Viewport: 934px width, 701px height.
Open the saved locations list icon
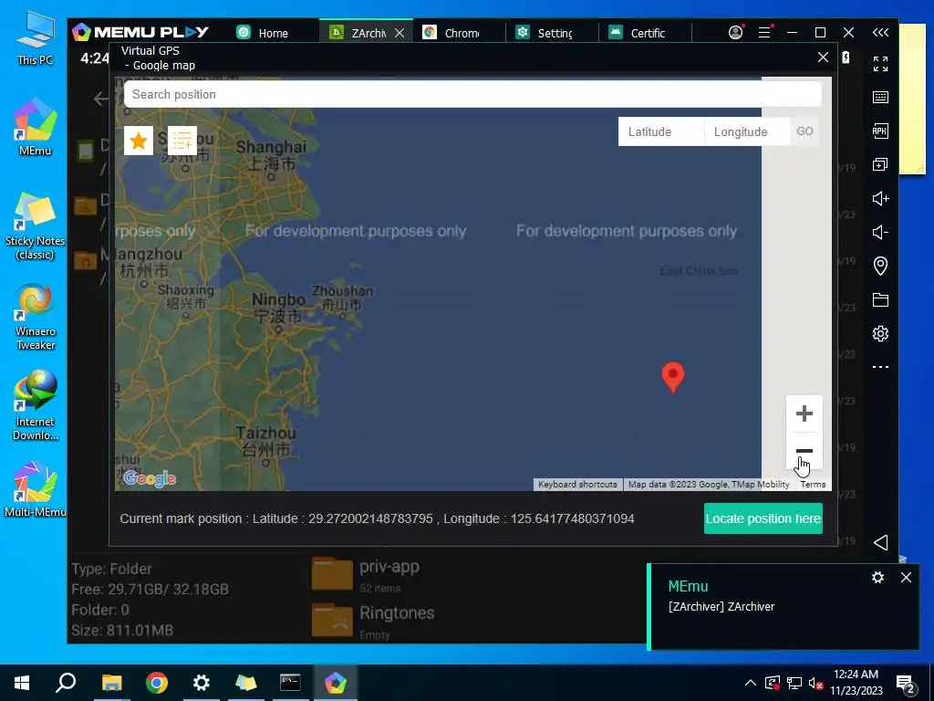pyautogui.click(x=182, y=141)
